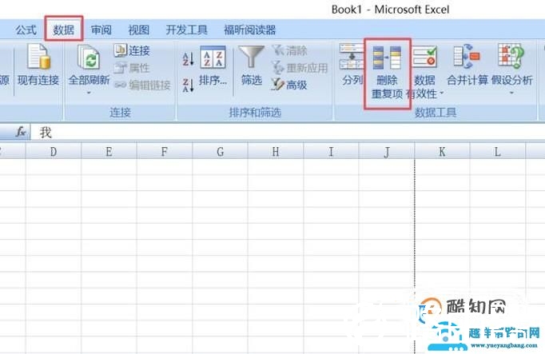Click the 重新应用 button
The height and width of the screenshot is (354, 545).
300,68
